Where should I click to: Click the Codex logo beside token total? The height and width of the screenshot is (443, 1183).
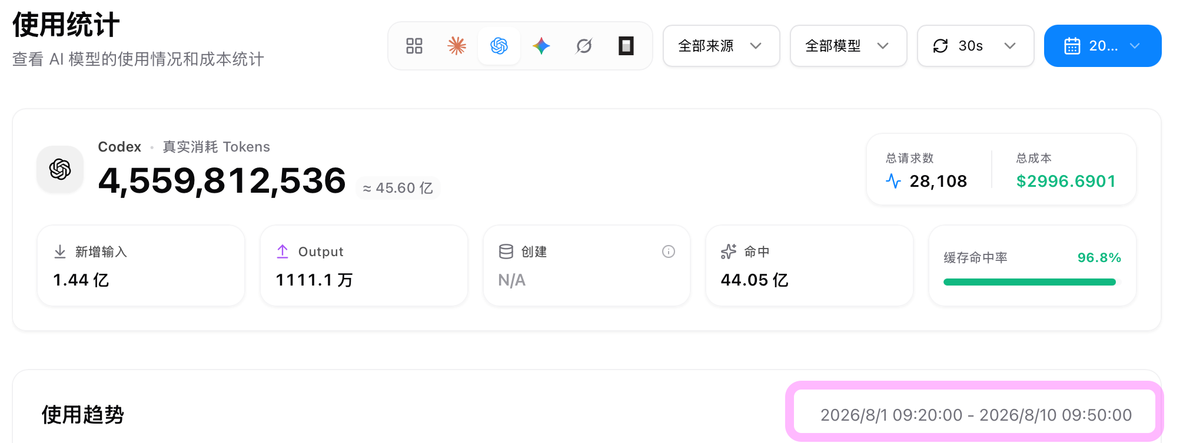[60, 169]
